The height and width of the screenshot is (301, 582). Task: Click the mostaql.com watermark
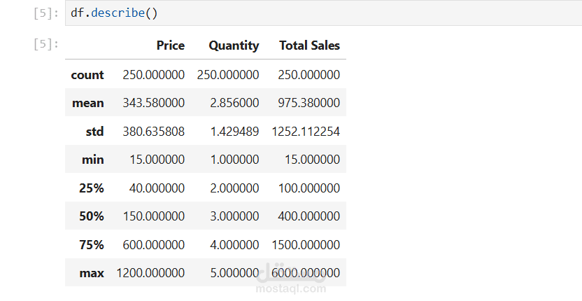tap(290, 288)
